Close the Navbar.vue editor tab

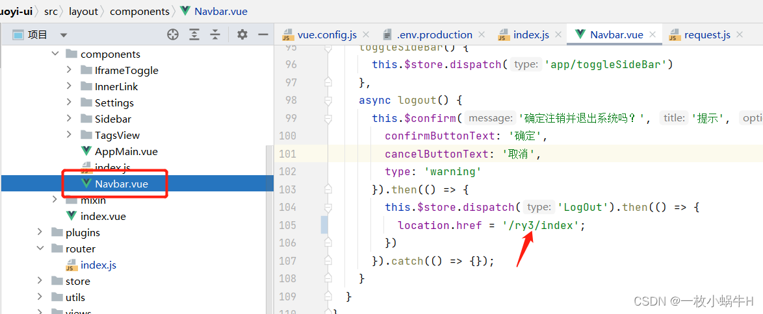click(x=653, y=34)
